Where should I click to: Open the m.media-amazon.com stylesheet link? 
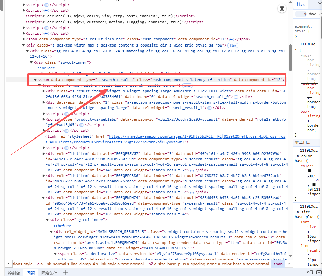pyautogui.click(x=165, y=139)
